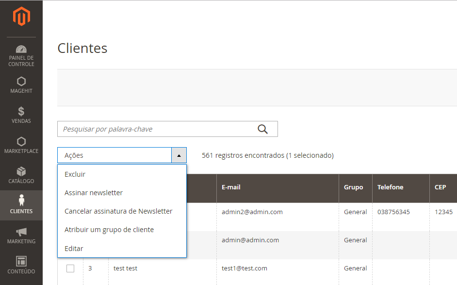The height and width of the screenshot is (285, 457).
Task: Choose Assinar newsletter action
Action: click(122, 193)
